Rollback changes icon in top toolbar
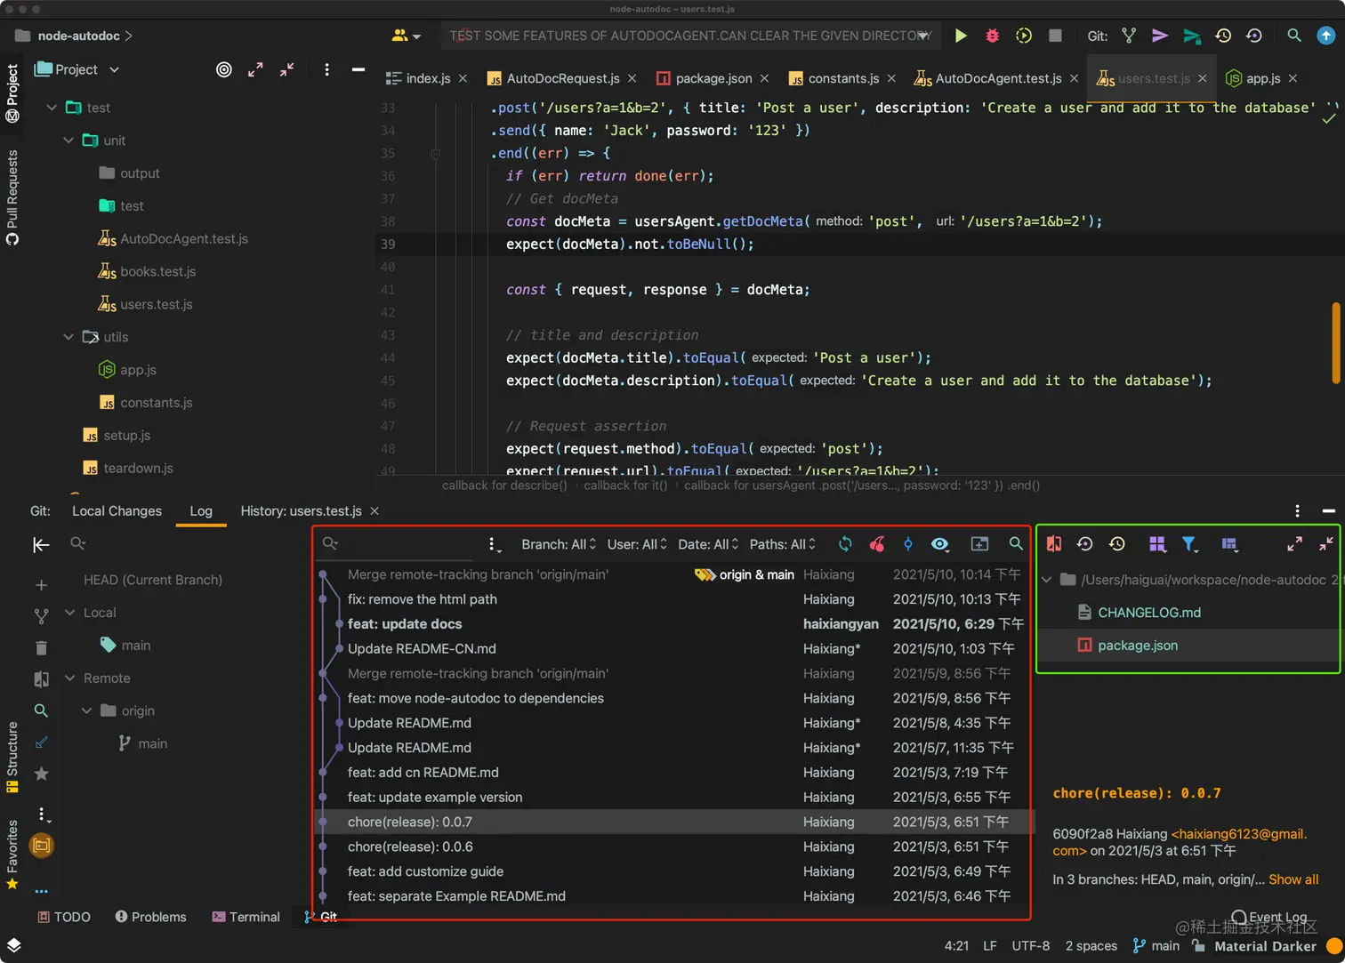This screenshot has width=1345, height=963. (1254, 36)
